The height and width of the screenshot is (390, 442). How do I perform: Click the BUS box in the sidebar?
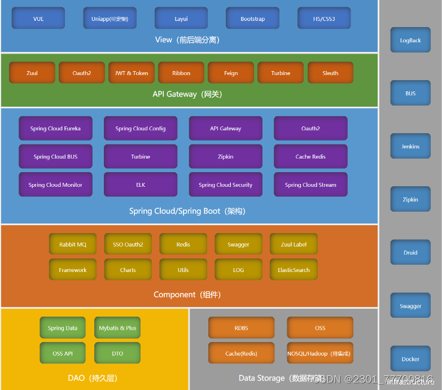point(410,93)
